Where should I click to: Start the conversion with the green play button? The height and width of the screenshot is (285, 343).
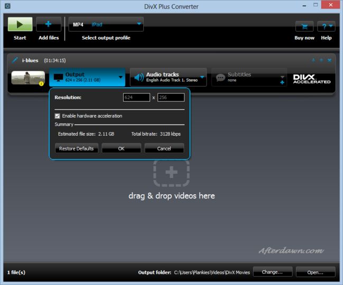[20, 24]
